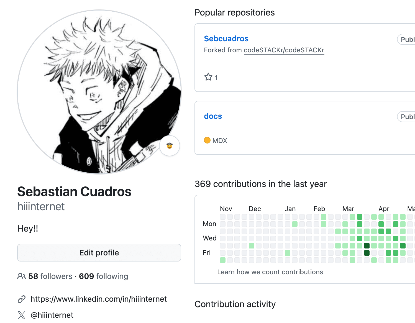Click the link icon beside LinkedIn URL
This screenshot has width=415, height=323.
tap(22, 299)
